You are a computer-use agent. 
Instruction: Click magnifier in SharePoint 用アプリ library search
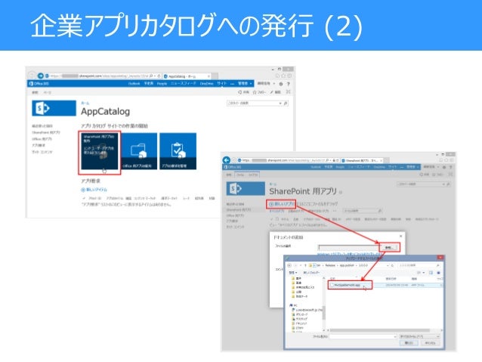[x=380, y=211]
